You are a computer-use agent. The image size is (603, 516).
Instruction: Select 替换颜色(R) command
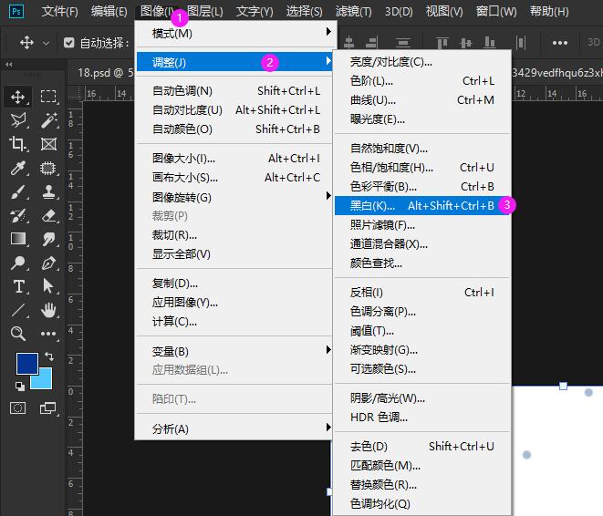coord(421,484)
